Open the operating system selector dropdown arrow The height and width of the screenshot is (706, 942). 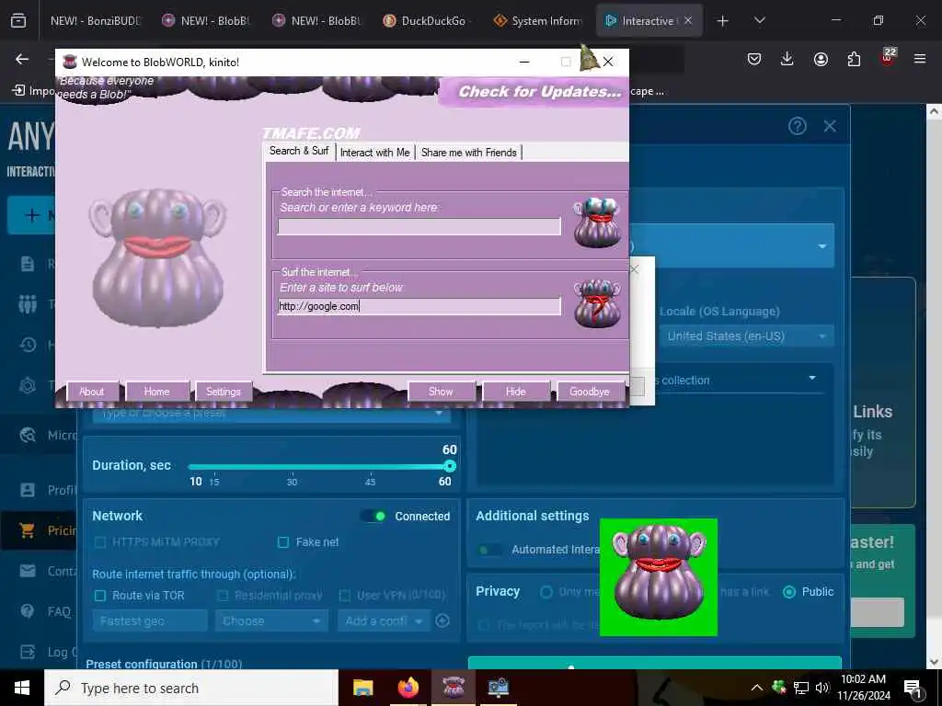[x=821, y=246]
